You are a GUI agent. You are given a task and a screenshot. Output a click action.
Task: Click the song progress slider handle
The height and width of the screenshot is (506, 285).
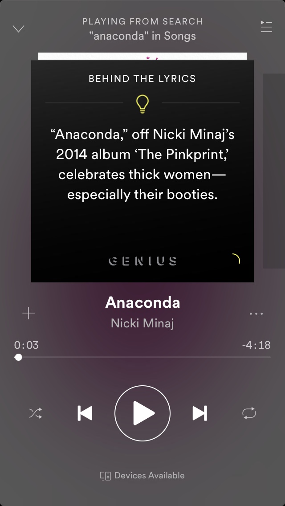coord(18,357)
